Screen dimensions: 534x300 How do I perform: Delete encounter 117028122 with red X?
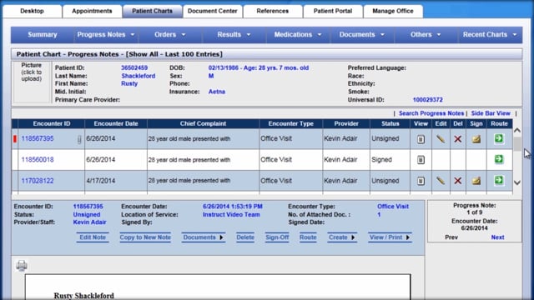458,181
